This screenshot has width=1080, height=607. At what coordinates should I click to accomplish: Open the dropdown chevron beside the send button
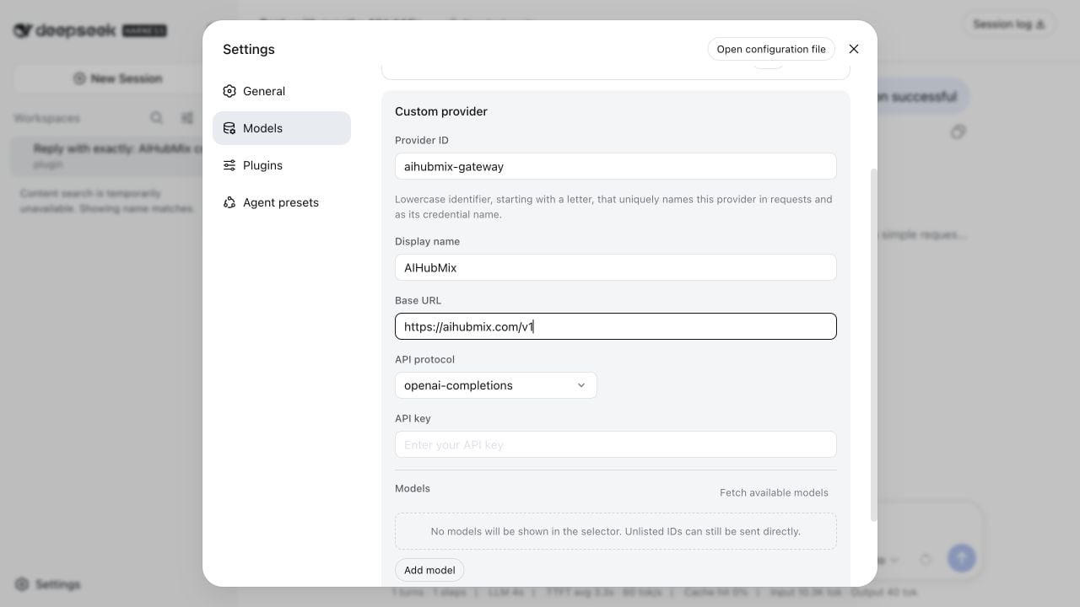coord(894,560)
